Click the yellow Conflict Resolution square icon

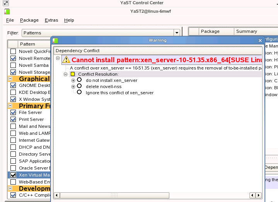click(x=73, y=74)
